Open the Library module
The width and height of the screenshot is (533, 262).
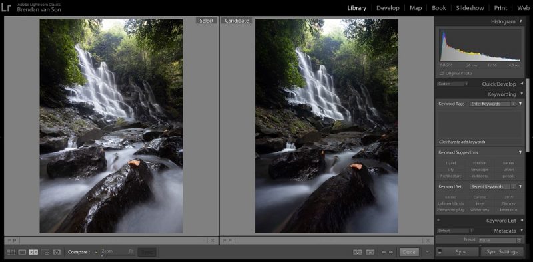click(x=357, y=8)
